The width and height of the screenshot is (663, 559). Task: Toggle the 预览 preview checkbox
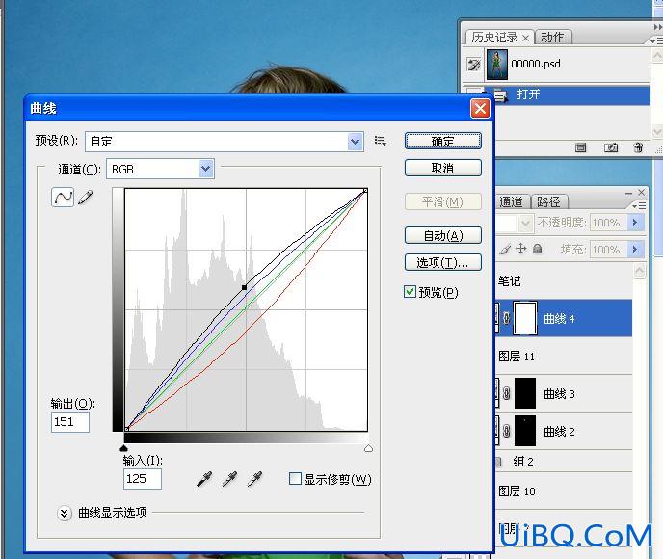[x=410, y=292]
